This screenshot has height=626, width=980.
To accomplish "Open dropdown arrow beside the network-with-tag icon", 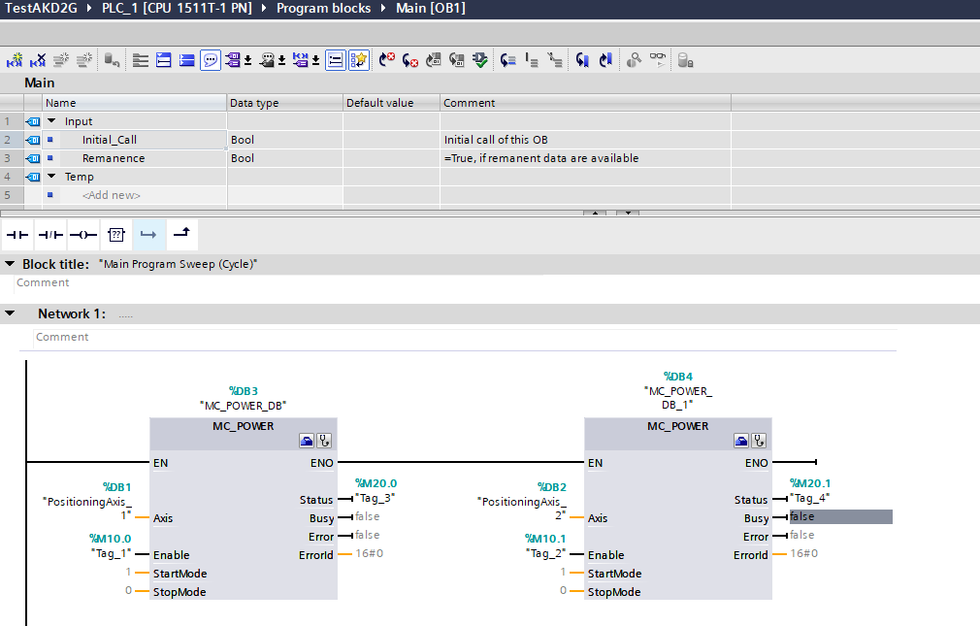I will tap(315, 60).
